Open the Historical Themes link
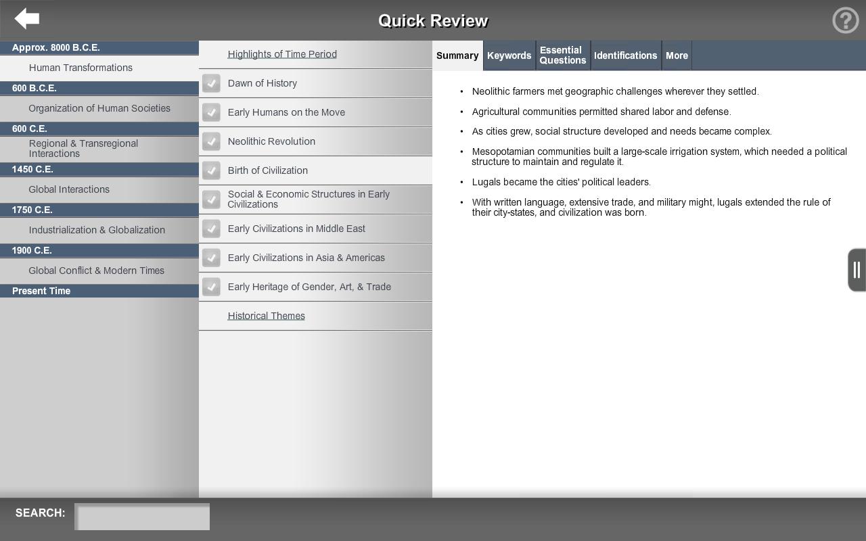The height and width of the screenshot is (541, 866). click(x=266, y=316)
